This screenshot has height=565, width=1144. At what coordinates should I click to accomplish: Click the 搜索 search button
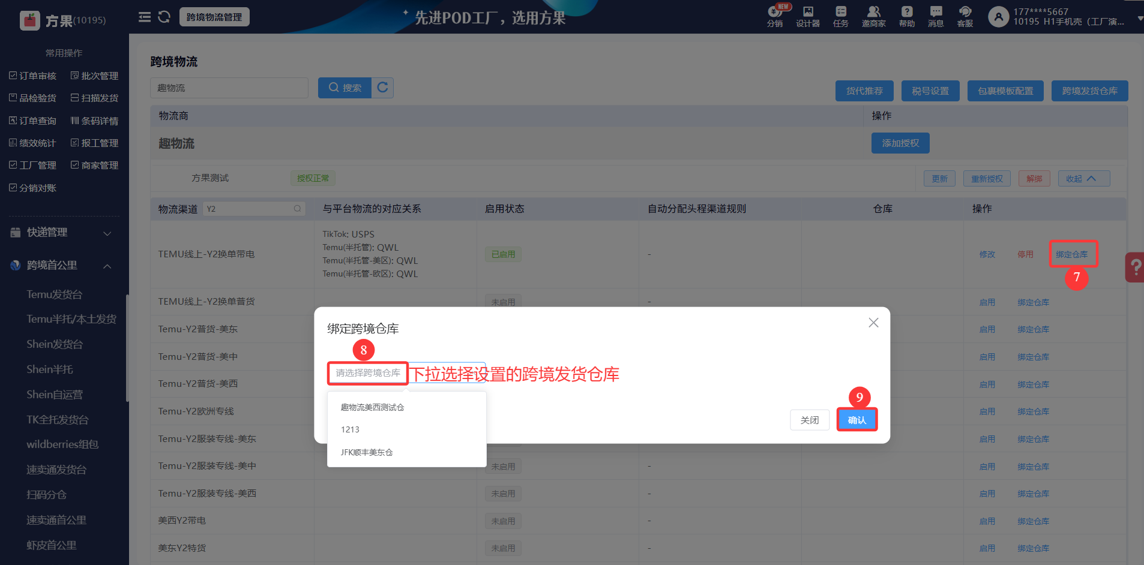coord(345,88)
